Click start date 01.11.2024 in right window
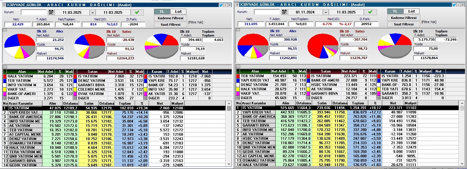This screenshot has width=467, height=169. [305, 12]
